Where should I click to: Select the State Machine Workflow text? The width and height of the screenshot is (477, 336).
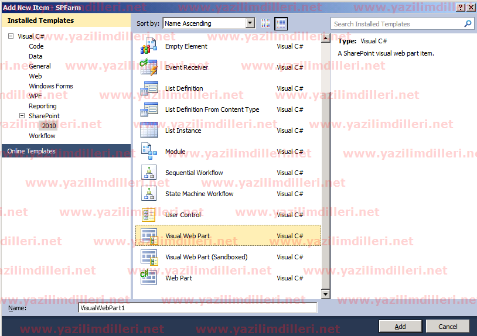(199, 194)
